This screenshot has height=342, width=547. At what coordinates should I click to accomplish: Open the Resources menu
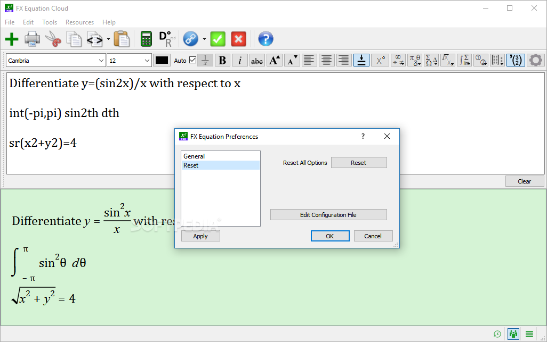tap(79, 22)
